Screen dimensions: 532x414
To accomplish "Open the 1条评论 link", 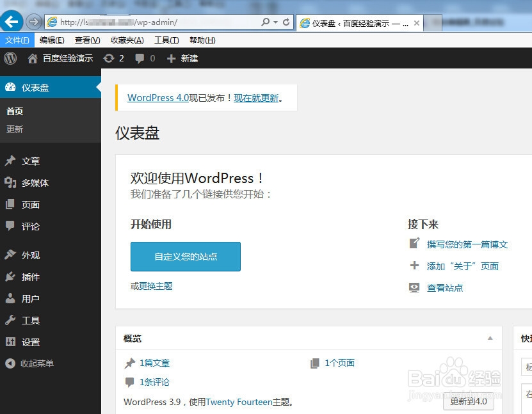I will click(154, 382).
